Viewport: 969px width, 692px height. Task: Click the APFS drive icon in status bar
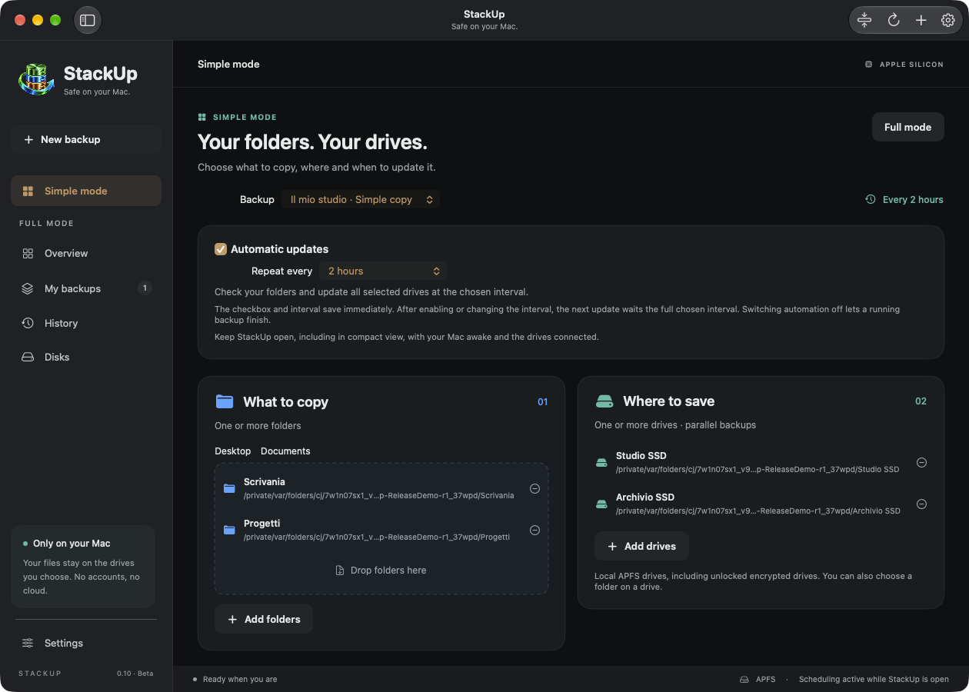[744, 680]
